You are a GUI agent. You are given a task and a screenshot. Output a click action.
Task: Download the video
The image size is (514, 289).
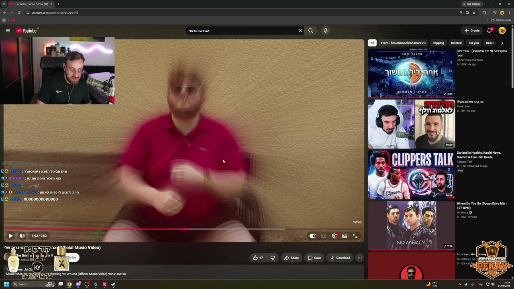pyautogui.click(x=340, y=258)
